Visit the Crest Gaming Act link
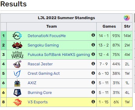Screen dimensions: 135x110 pyautogui.click(x=44, y=74)
